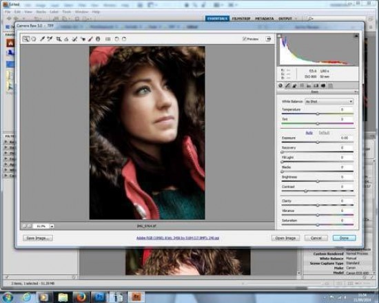Open the zoom level dropdown
Viewport: 379px width, 303px height.
tap(52, 226)
